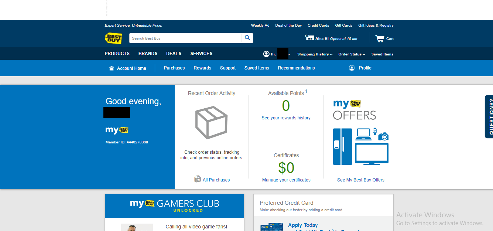Click the search magnifier icon

point(247,38)
